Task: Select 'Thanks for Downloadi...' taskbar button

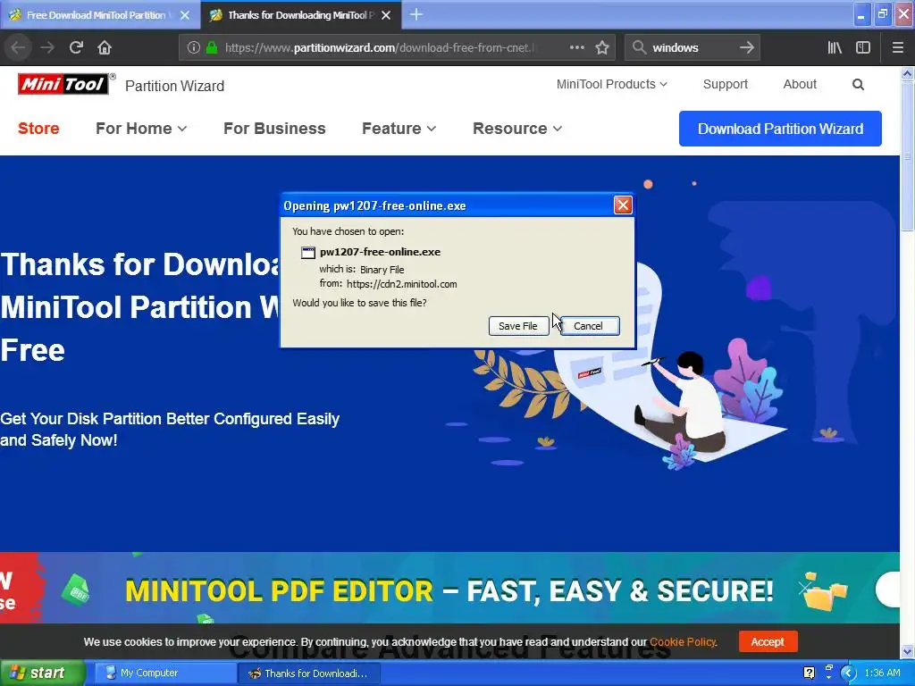Action: click(x=309, y=673)
